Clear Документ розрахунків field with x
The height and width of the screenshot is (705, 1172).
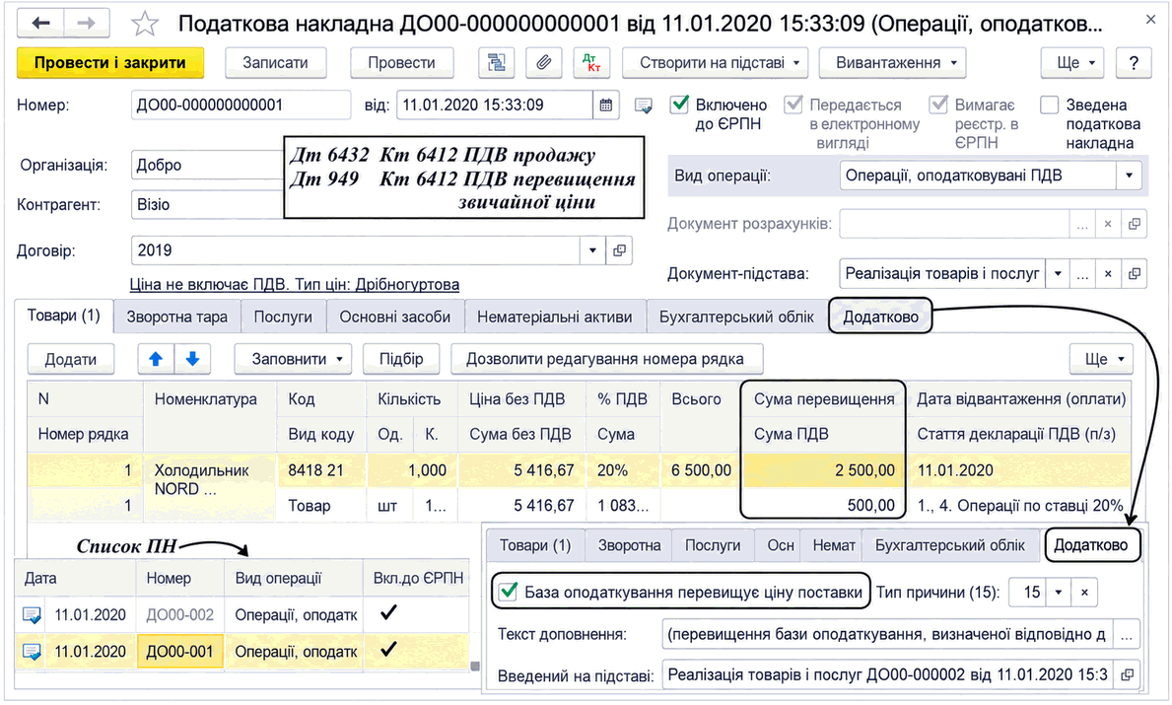point(1108,224)
